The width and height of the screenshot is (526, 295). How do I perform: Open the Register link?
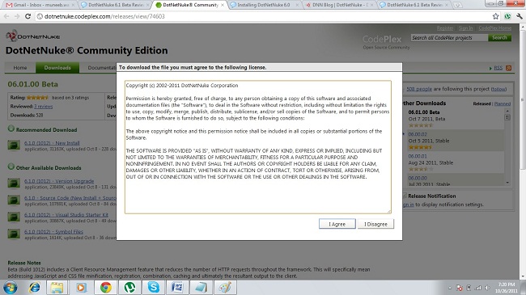(445, 28)
